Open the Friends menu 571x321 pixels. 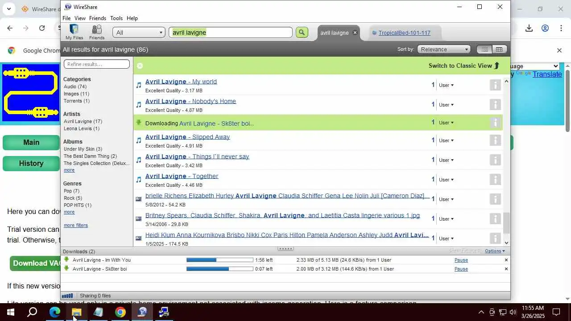click(97, 18)
